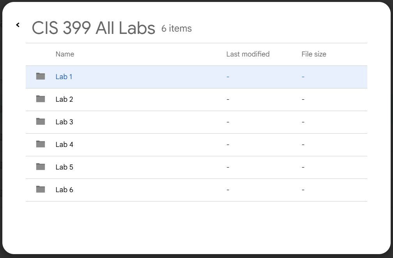Screen dimensions: 393x258
Task: Click the CIS 399 All Labs title
Action: (x=94, y=27)
